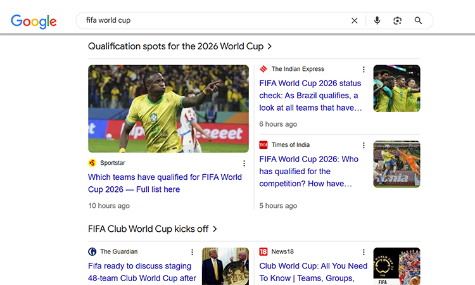The image size is (475, 285).
Task: Open more options for News18 article
Action: [364, 252]
